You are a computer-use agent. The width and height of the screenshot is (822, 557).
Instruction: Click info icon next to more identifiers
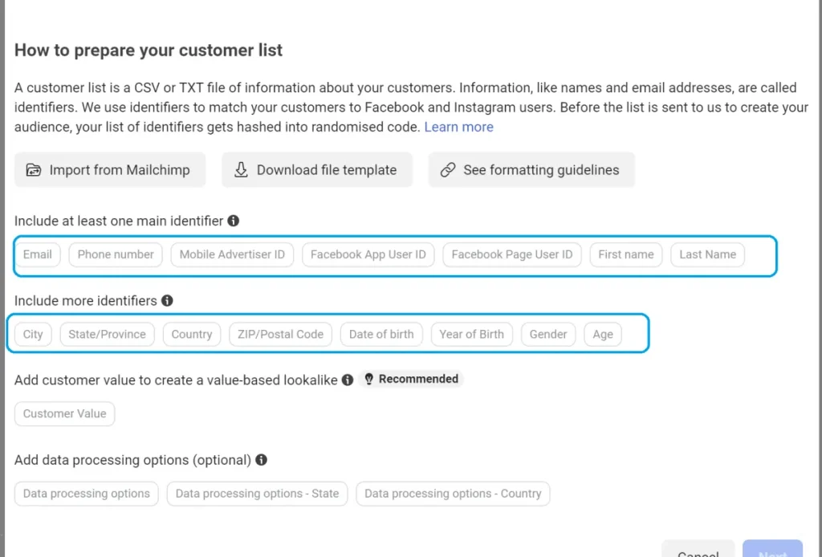pos(167,301)
